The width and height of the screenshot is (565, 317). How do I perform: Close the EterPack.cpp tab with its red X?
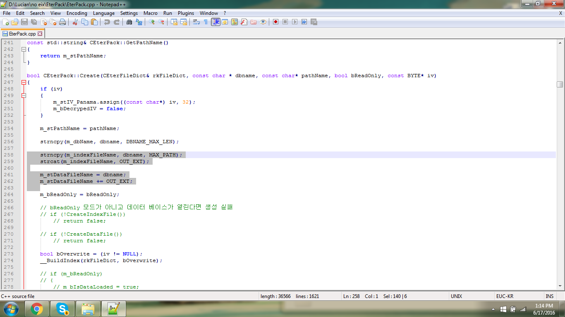coord(40,34)
